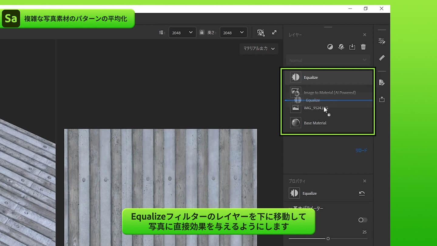The height and width of the screenshot is (246, 437).
Task: Select the ruler measure icon in right sidebar
Action: [382, 58]
